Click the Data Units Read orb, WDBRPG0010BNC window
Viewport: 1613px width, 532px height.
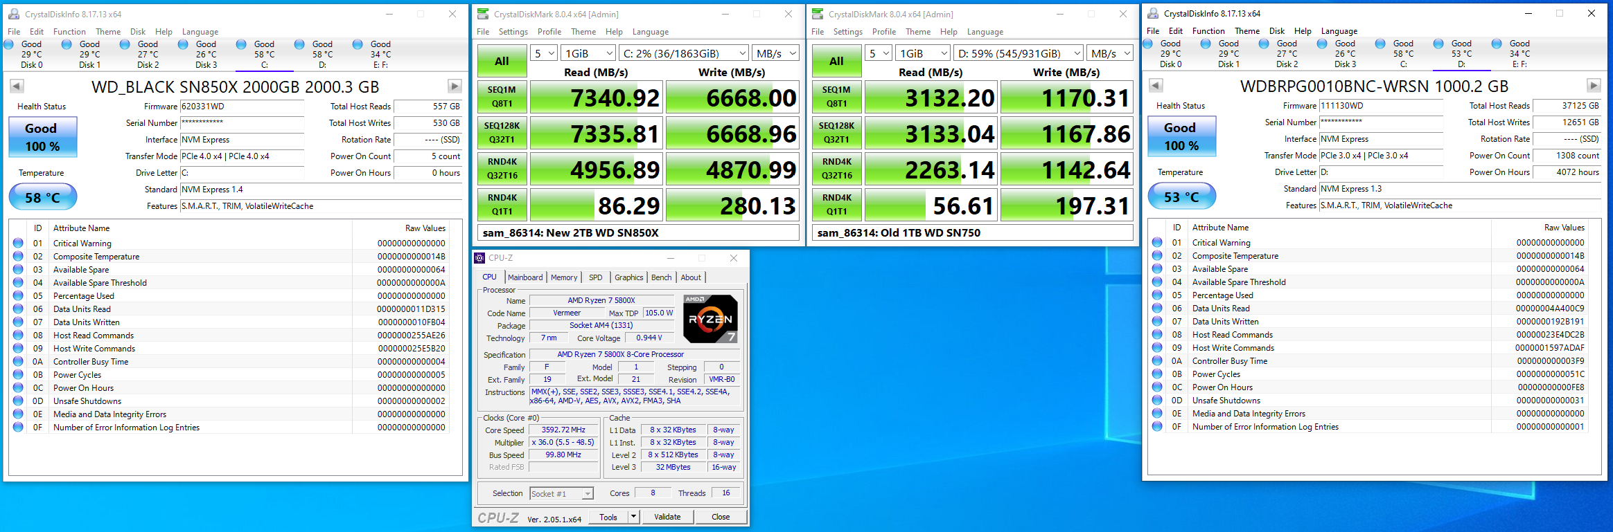(1157, 308)
